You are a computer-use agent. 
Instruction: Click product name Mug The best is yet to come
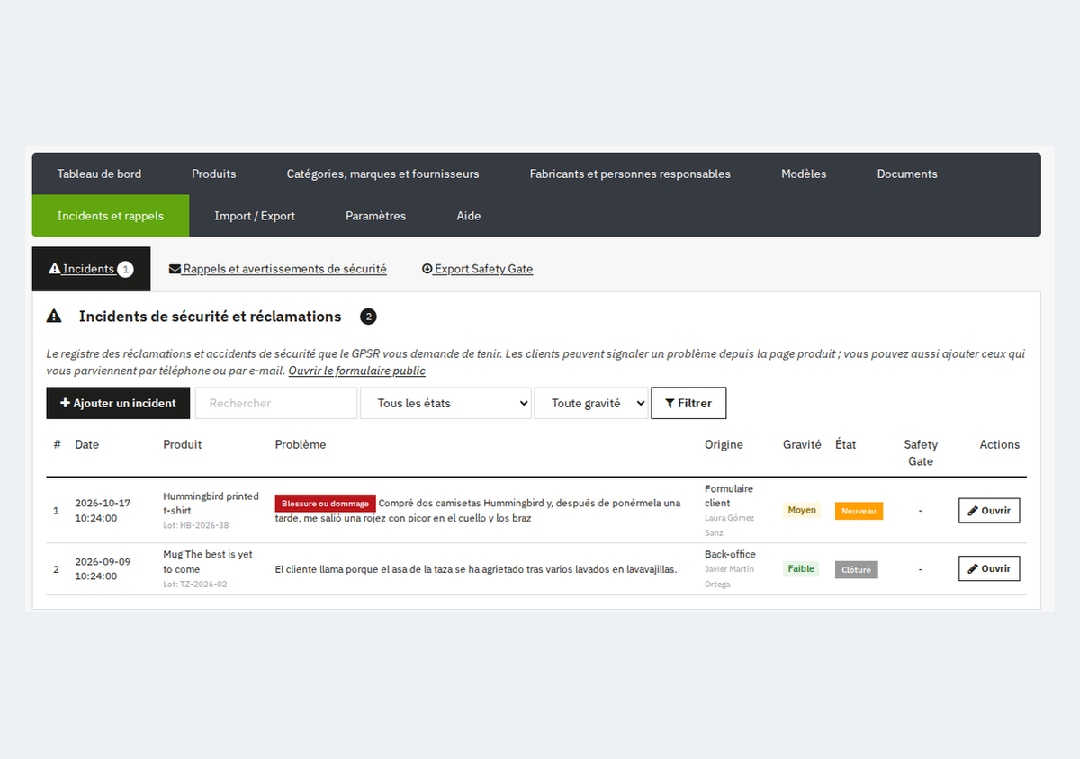[x=208, y=562]
